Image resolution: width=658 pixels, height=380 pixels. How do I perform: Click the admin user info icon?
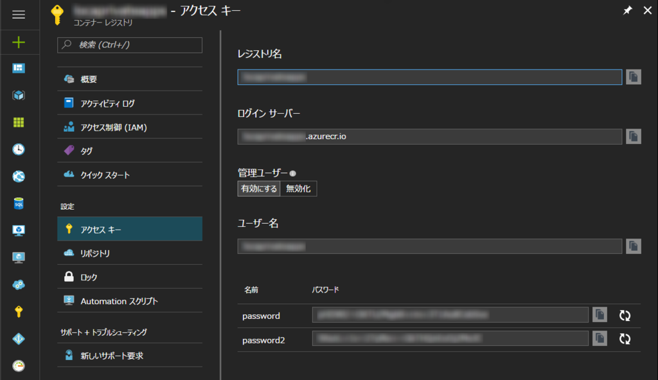pyautogui.click(x=293, y=174)
